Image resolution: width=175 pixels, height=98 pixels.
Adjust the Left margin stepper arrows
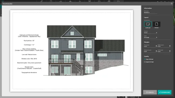(170, 51)
